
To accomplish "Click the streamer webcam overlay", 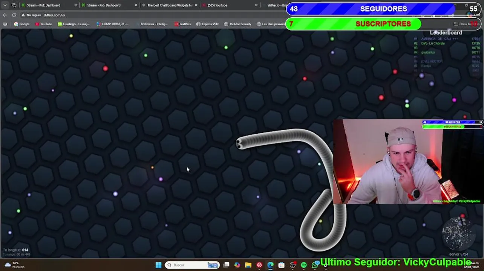I will pyautogui.click(x=408, y=162).
